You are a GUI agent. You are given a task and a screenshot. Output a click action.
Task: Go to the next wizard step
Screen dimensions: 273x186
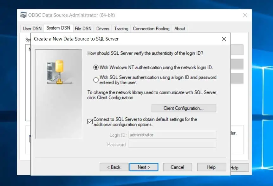(x=144, y=167)
